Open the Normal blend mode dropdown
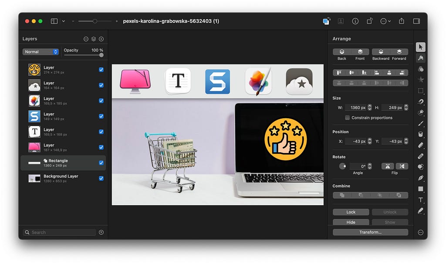The image size is (446, 264). (x=41, y=52)
